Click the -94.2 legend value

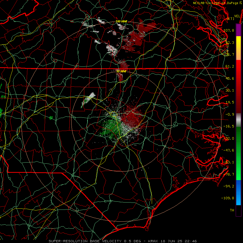click(x=229, y=186)
